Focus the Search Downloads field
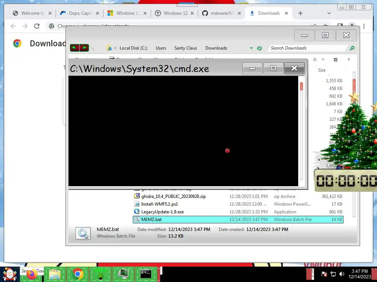Image resolution: width=377 pixels, height=282 pixels. click(308, 48)
